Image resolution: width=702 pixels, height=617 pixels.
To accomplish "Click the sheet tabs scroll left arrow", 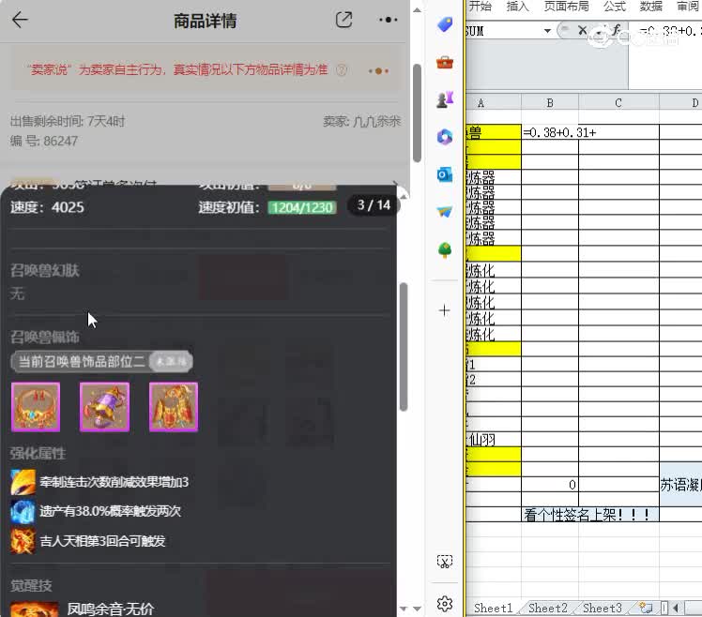I will 675,608.
